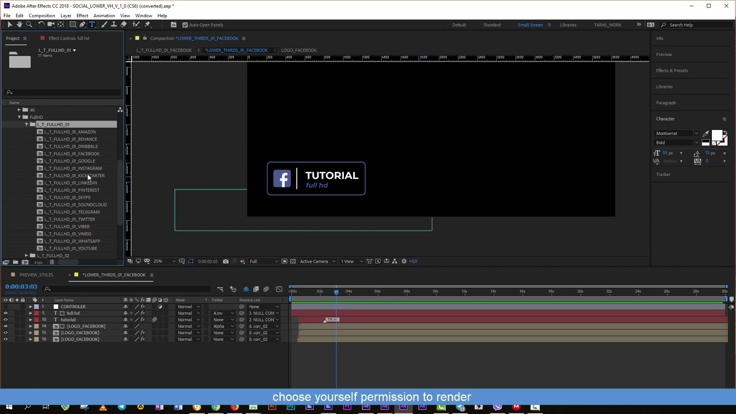The height and width of the screenshot is (414, 736).
Task: Toggle motion blur switch on tutorial layer
Action: [154, 320]
